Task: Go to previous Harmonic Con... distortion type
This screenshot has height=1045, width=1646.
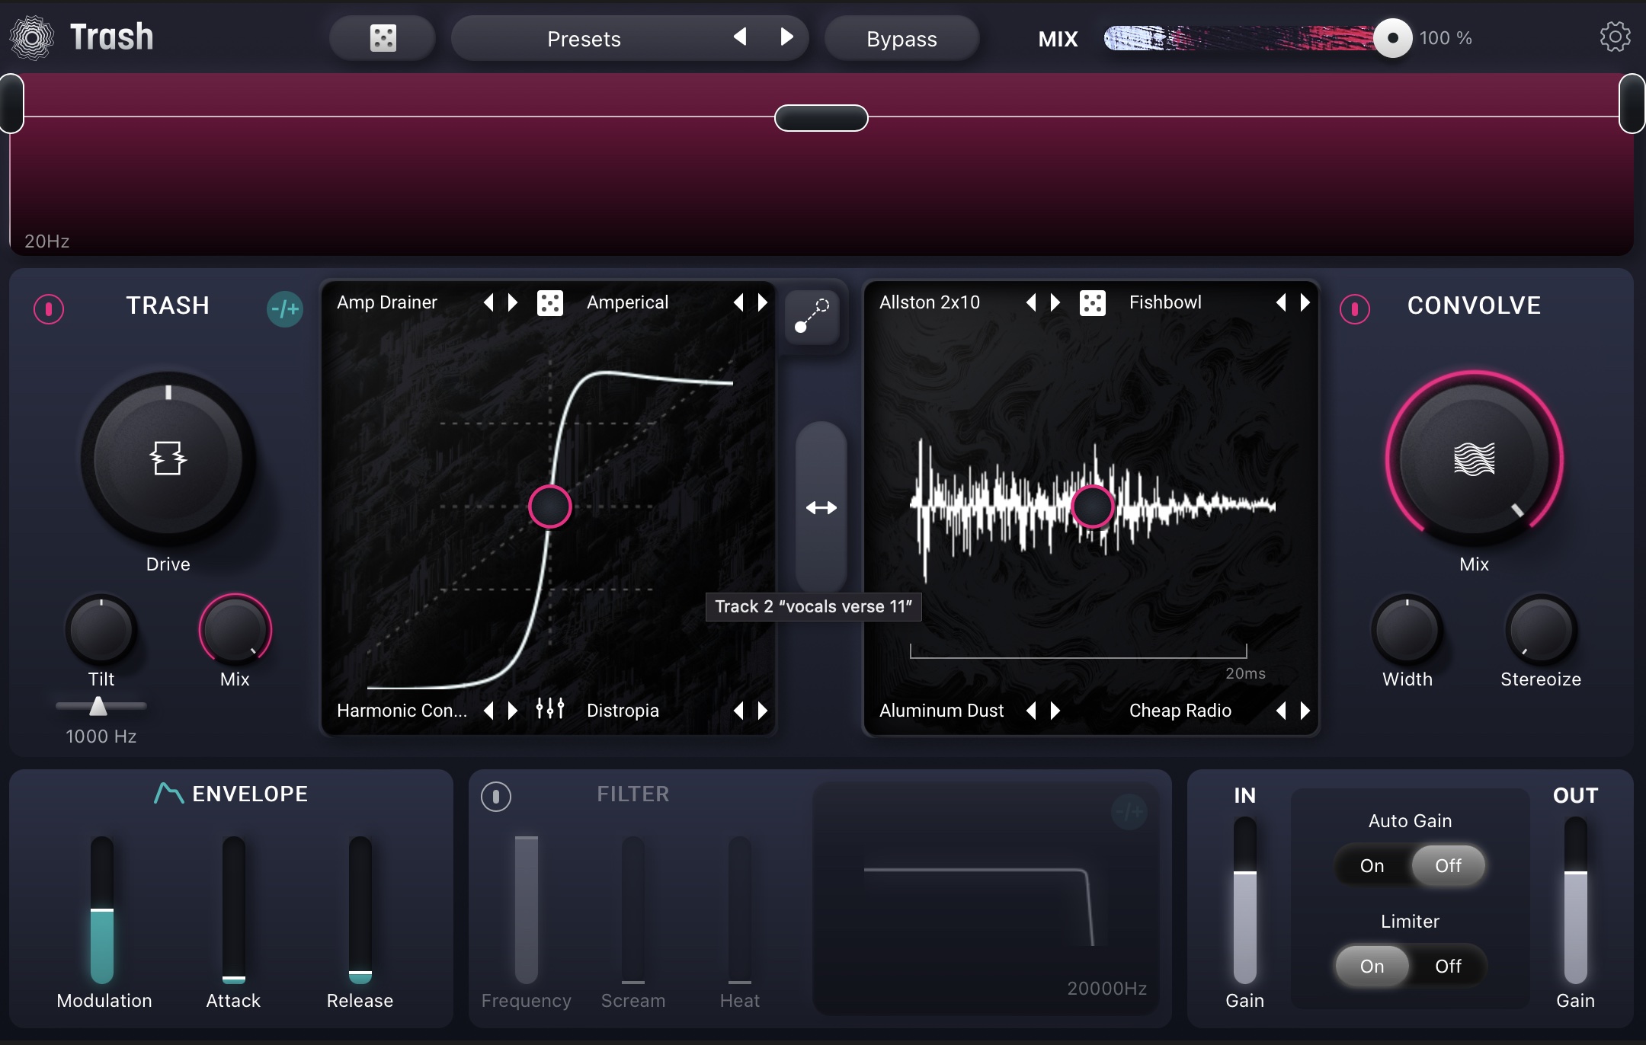Action: click(x=488, y=711)
